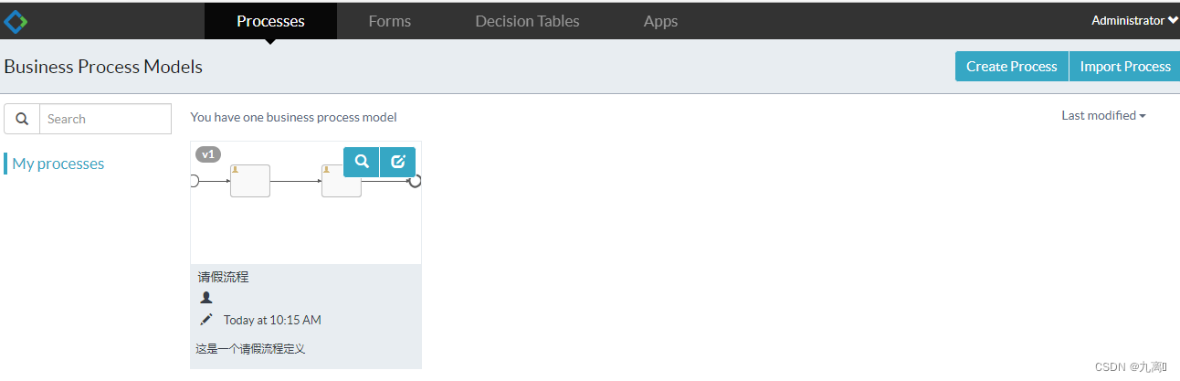Viewport: 1180px width, 381px height.
Task: Open model details via magnifier icon on card
Action: point(362,162)
